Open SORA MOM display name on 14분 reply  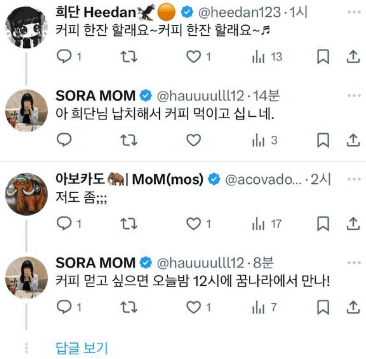[x=96, y=96]
